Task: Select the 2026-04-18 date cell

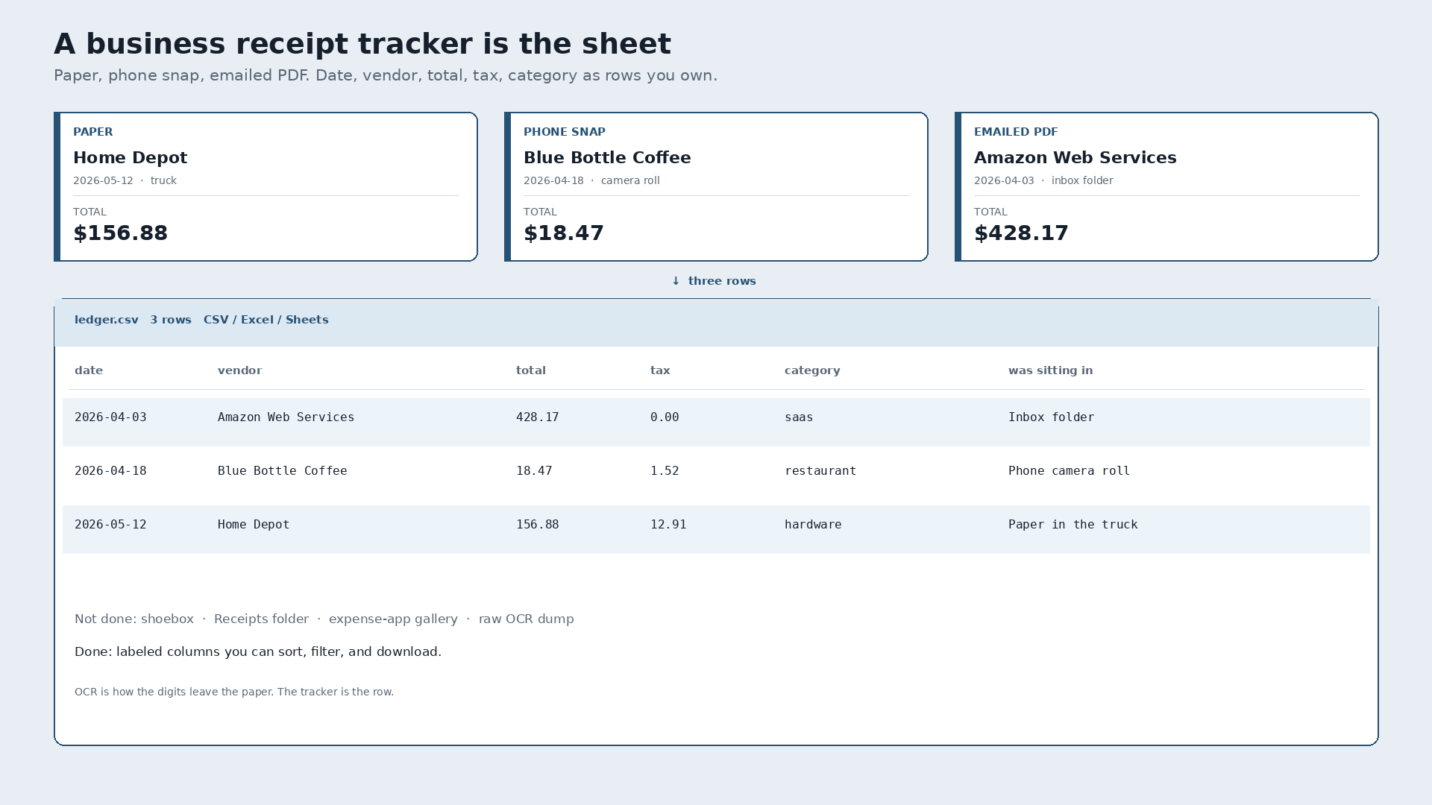Action: [x=110, y=471]
